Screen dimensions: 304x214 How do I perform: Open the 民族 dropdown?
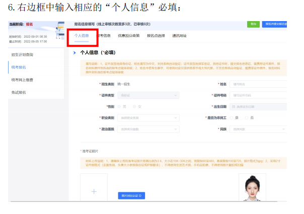click(x=258, y=129)
